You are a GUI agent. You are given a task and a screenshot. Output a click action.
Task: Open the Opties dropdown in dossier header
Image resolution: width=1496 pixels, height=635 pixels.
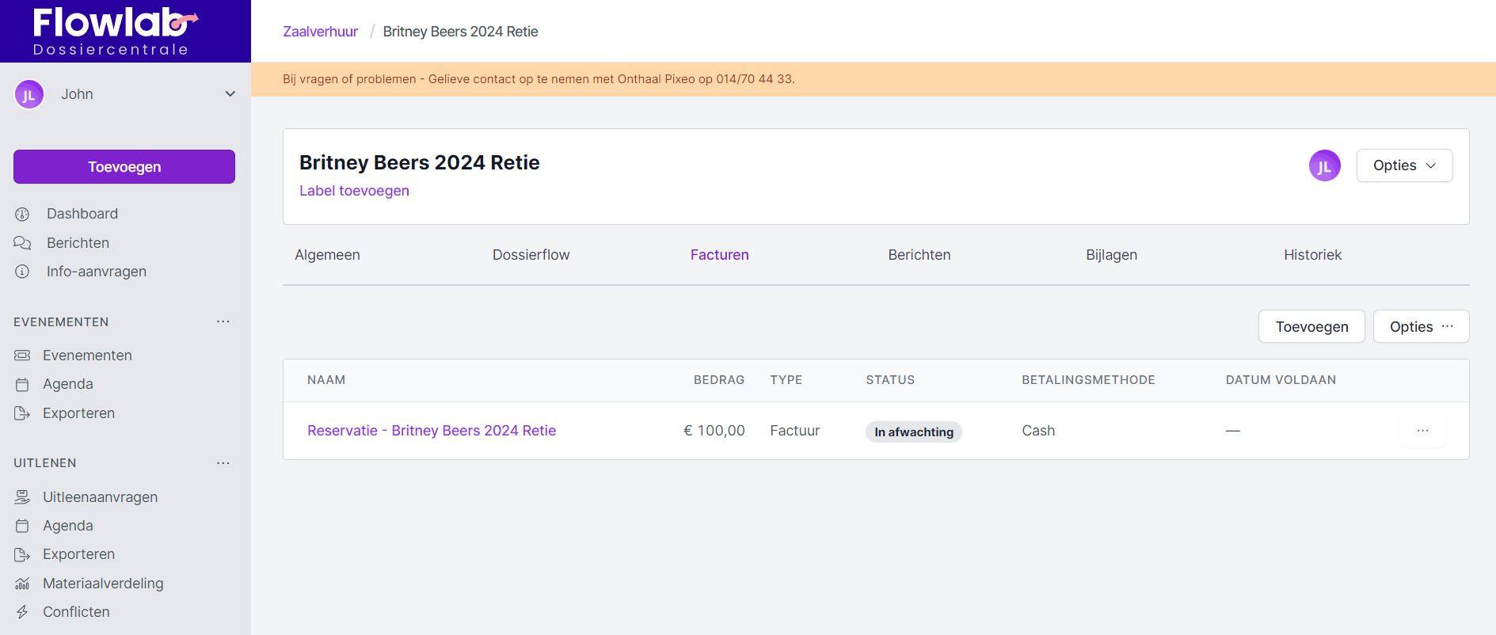(x=1404, y=165)
